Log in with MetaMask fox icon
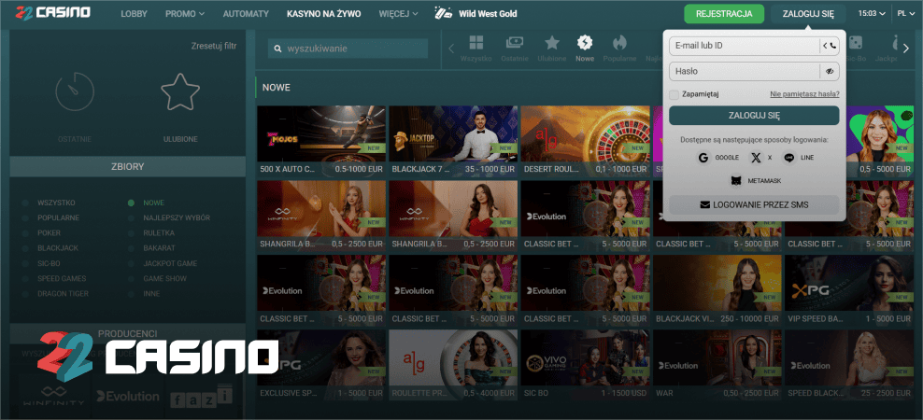 (x=756, y=180)
